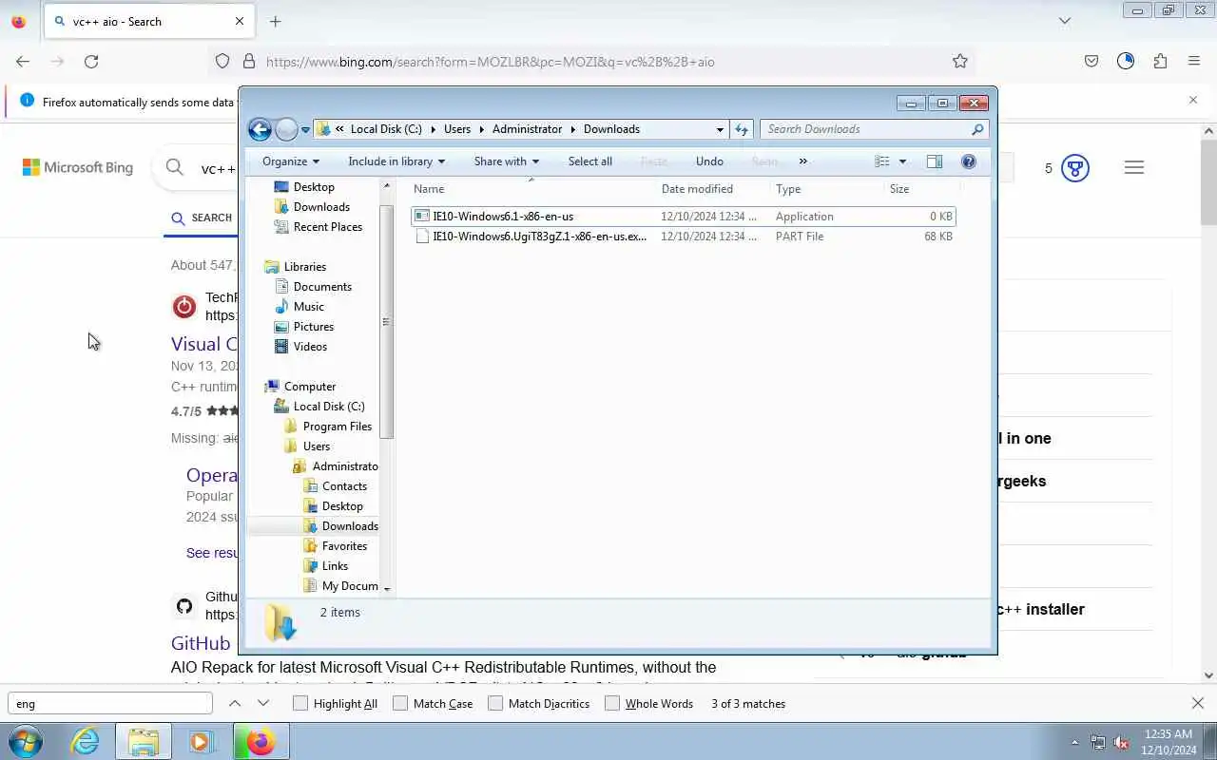The width and height of the screenshot is (1217, 760).
Task: Close the Firefox find bar
Action: tap(1197, 703)
